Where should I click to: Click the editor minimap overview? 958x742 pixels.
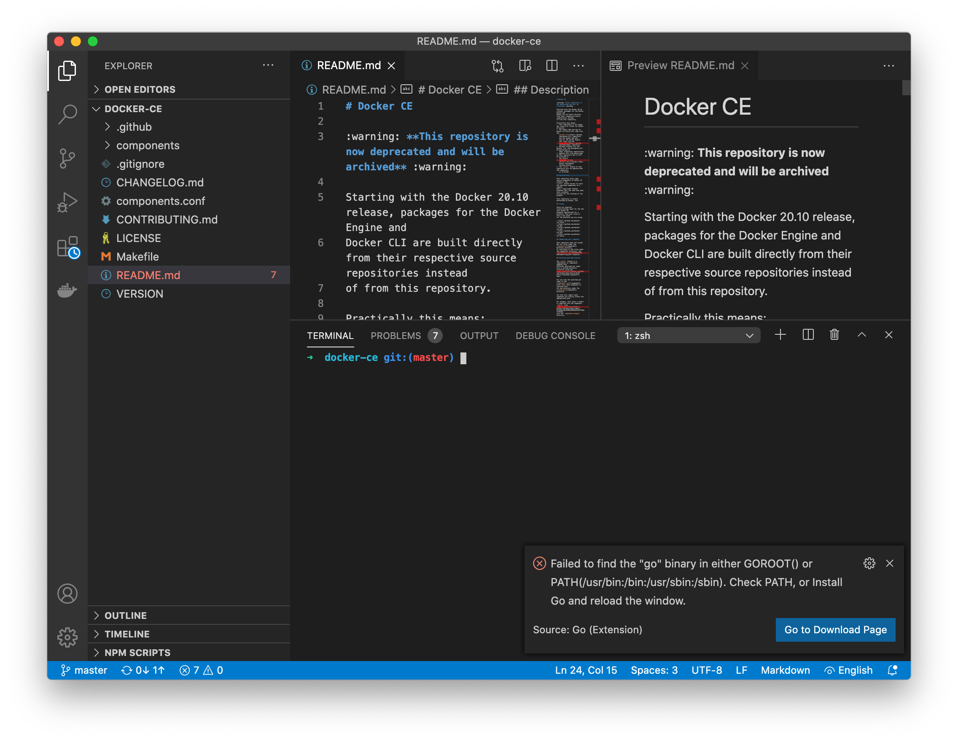572,208
